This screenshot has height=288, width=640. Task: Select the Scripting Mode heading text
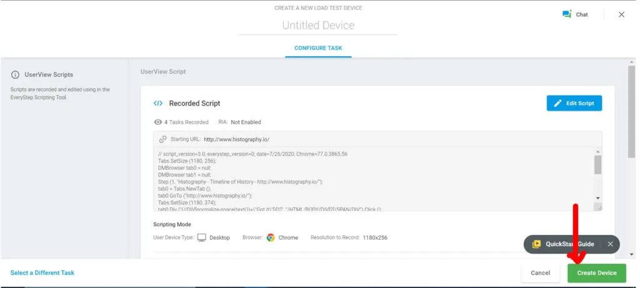click(x=172, y=224)
